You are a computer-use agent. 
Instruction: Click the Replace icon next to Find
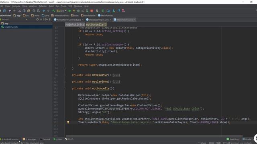(x=39, y=11)
